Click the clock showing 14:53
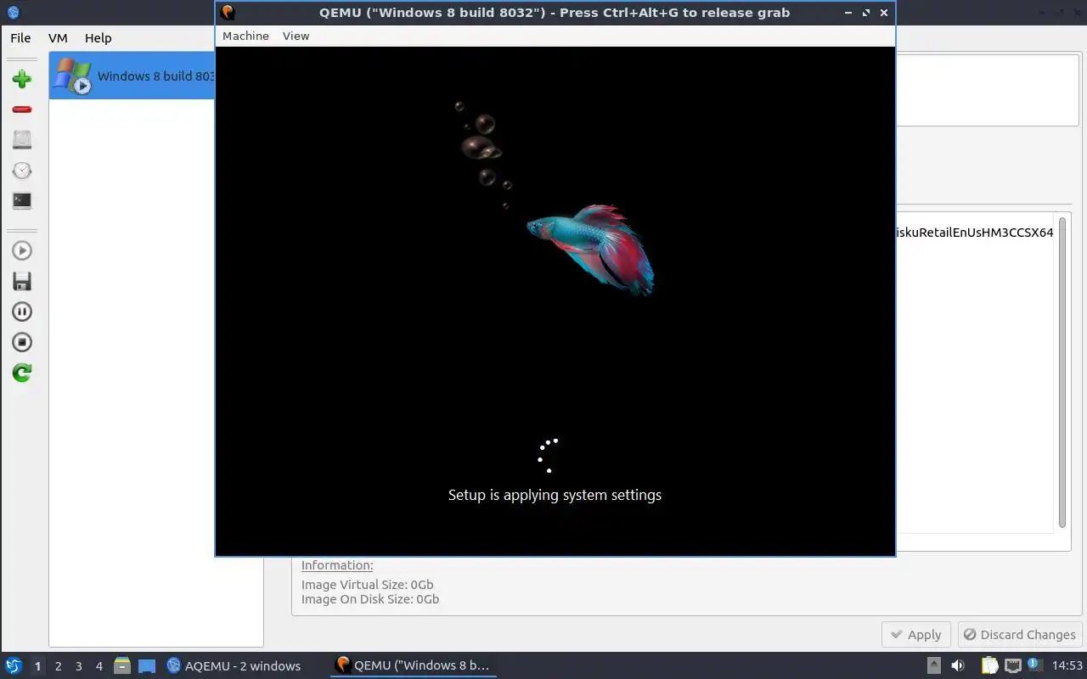 pos(1067,665)
